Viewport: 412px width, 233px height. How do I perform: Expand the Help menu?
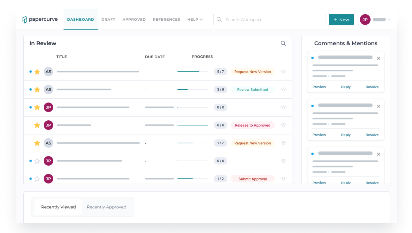(x=195, y=20)
